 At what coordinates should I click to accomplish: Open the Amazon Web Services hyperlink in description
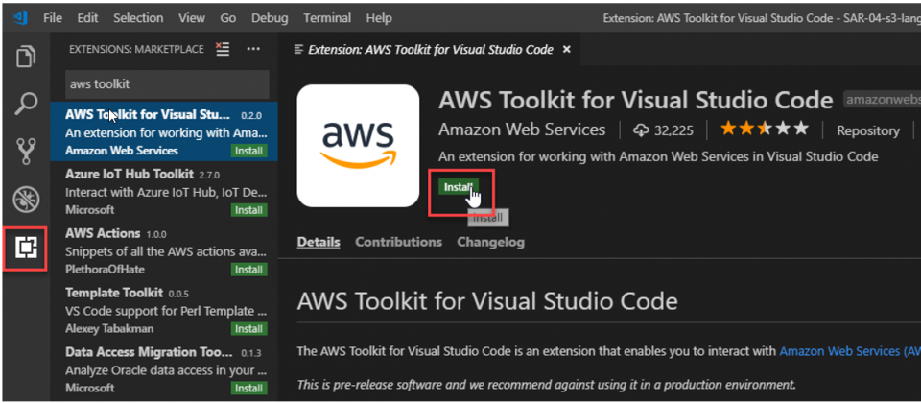coord(849,351)
